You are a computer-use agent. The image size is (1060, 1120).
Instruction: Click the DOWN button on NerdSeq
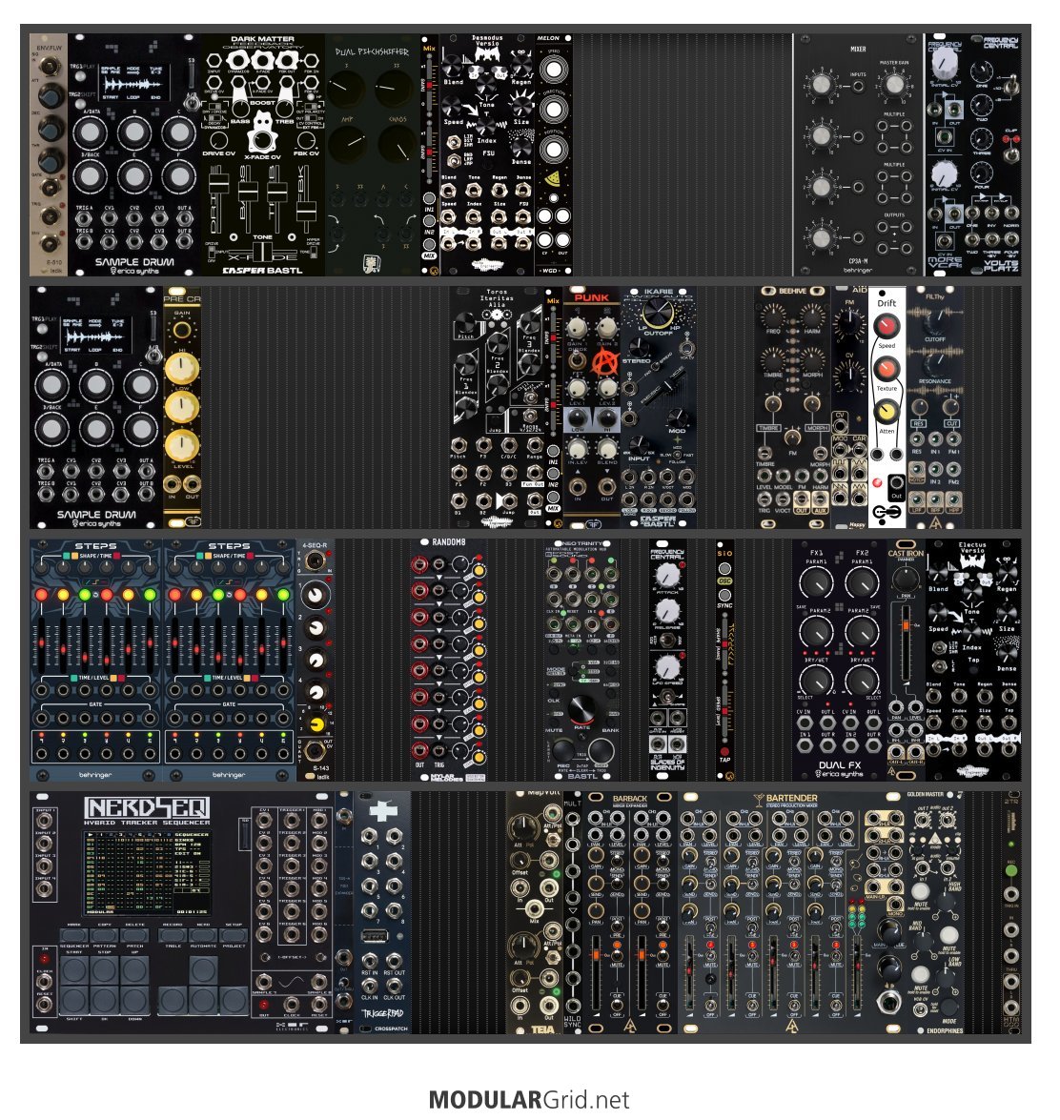pos(134,1001)
